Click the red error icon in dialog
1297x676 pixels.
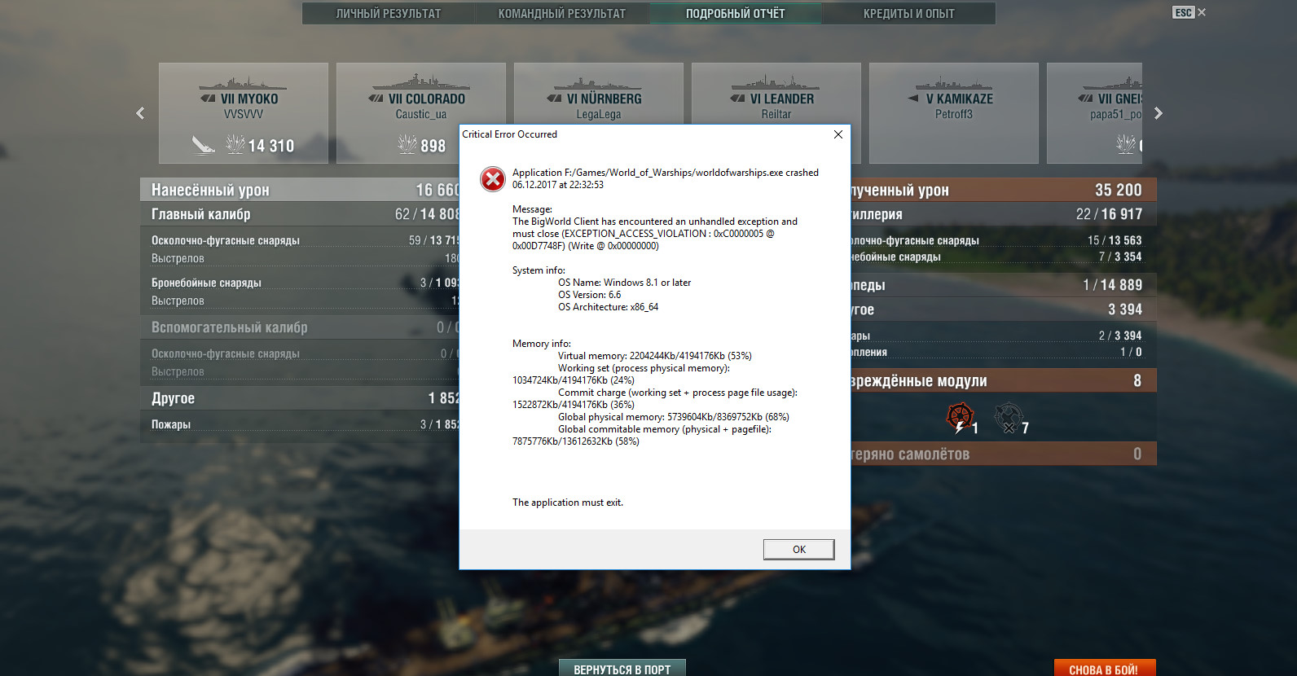493,178
